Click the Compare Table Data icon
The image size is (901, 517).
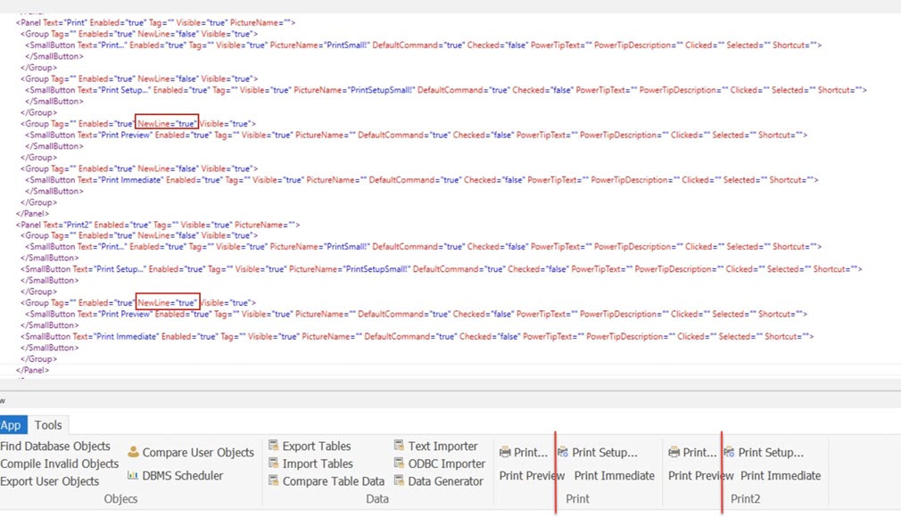point(274,481)
